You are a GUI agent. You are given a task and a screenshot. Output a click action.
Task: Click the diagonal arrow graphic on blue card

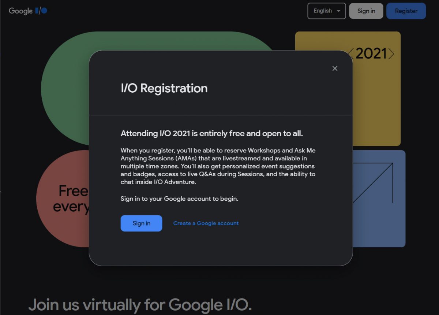click(373, 182)
